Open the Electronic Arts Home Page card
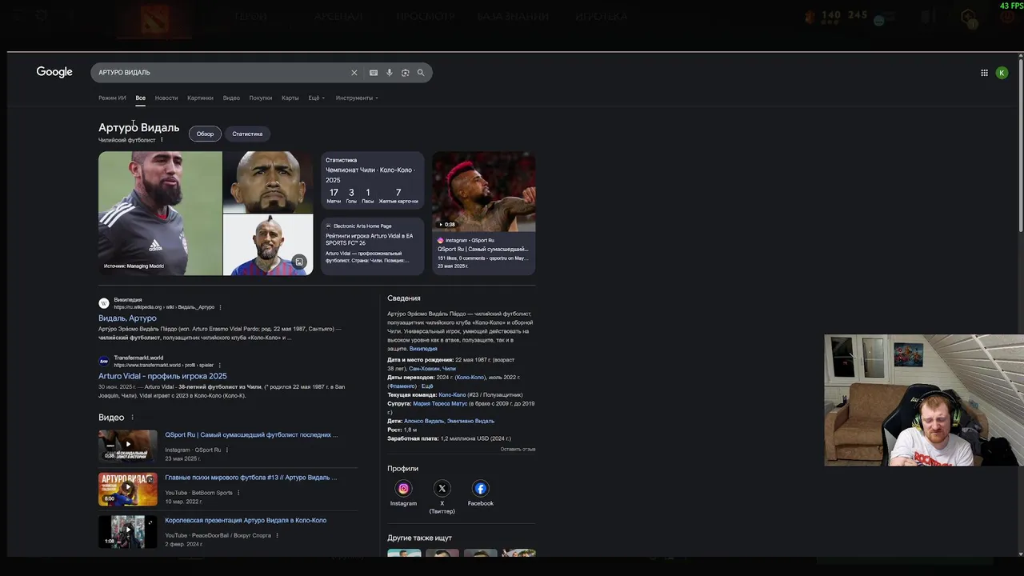The image size is (1024, 576). coord(373,246)
